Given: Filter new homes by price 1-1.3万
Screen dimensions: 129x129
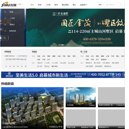Looking at the screenshot, I should tap(47, 63).
